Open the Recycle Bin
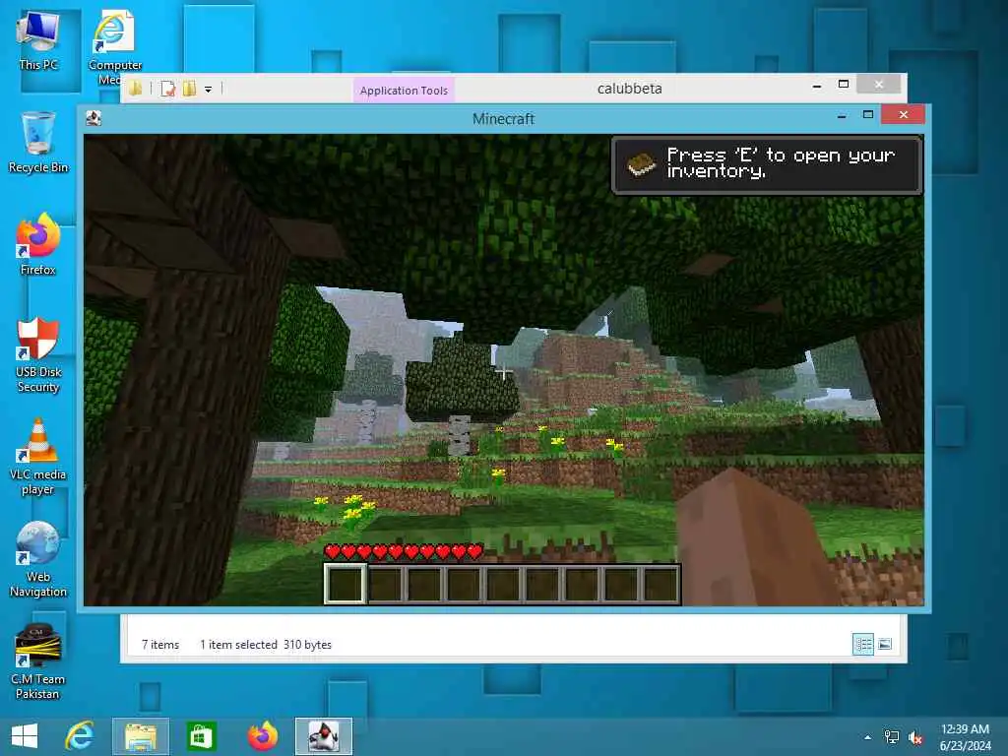Screen dimensions: 1008x756 [x=38, y=143]
